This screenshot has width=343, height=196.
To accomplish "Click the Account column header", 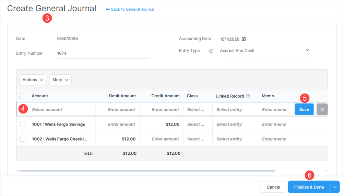I will tap(40, 96).
